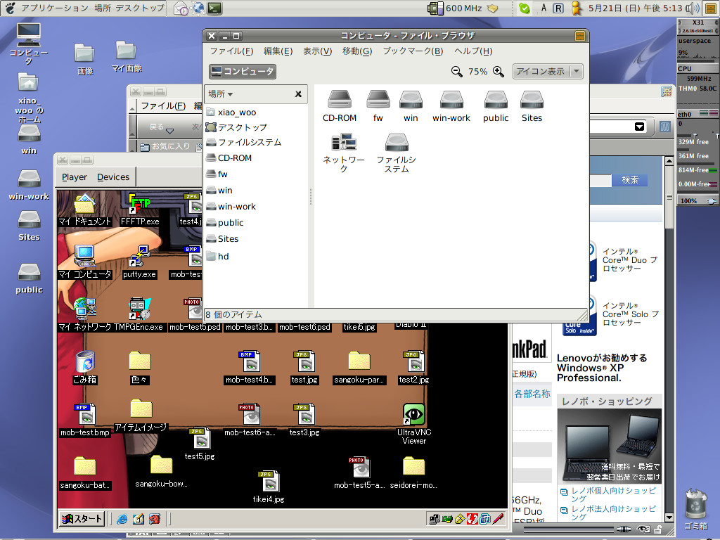This screenshot has width=720, height=540.
Task: Click the zoom in magnifier icon
Action: [499, 71]
